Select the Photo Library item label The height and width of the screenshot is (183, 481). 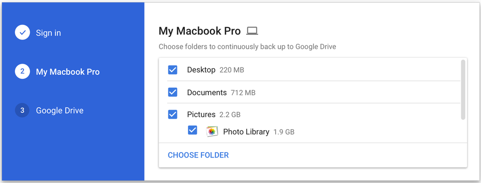(246, 132)
